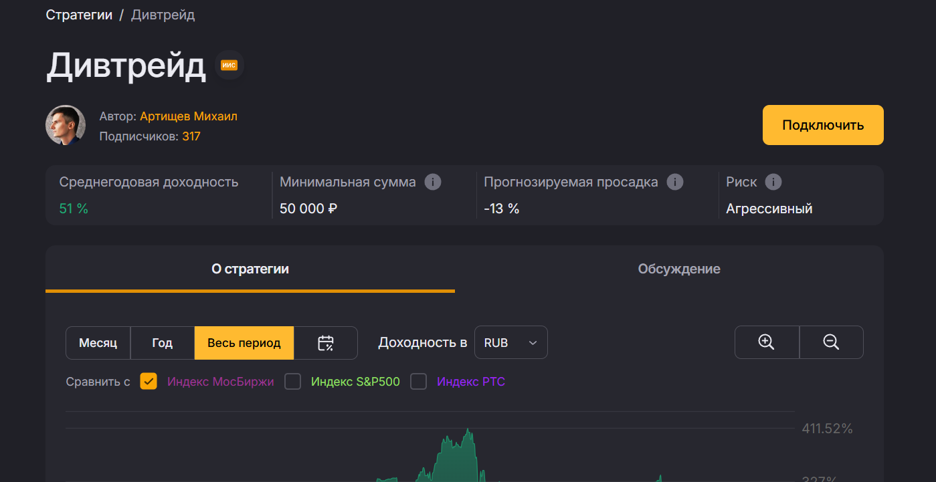Viewport: 936px width, 482px height.
Task: Click the Среднегодовая доходность label
Action: (149, 182)
